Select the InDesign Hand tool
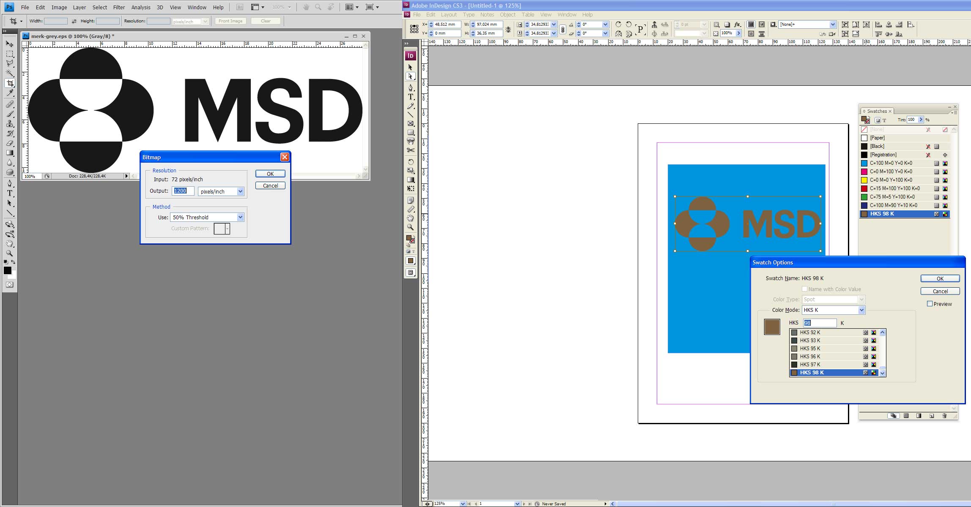This screenshot has width=971, height=507. click(410, 218)
